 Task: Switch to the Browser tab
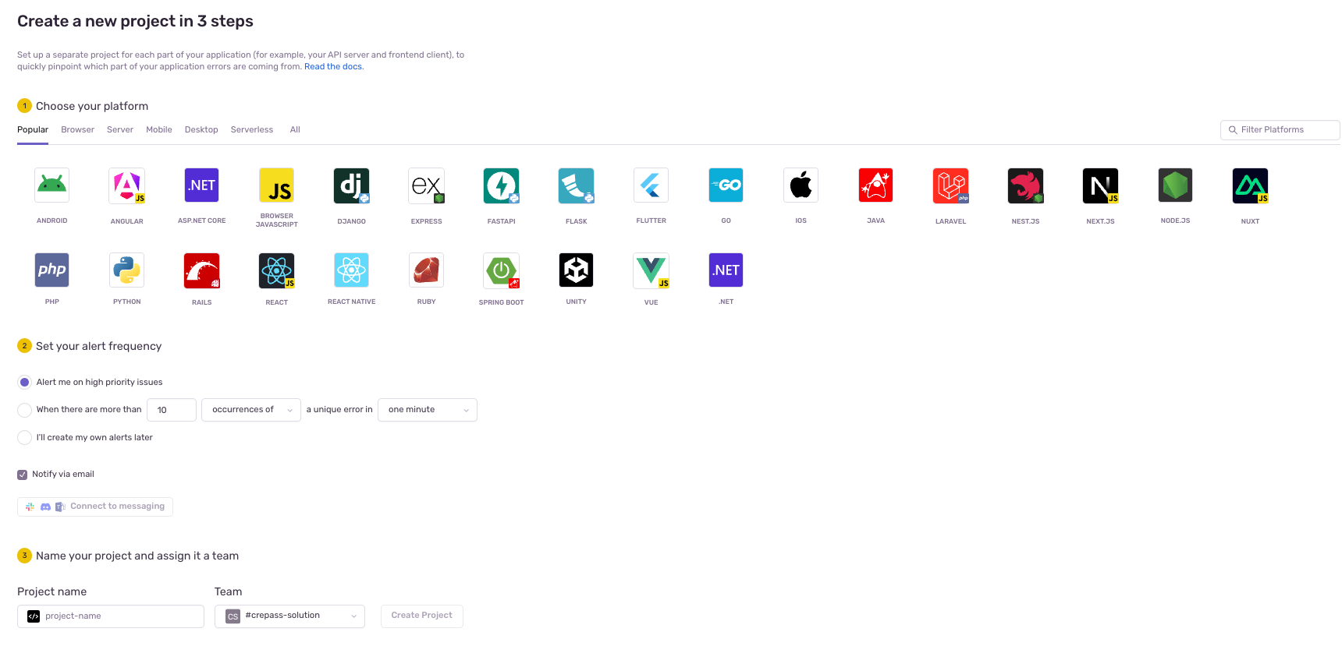coord(77,129)
